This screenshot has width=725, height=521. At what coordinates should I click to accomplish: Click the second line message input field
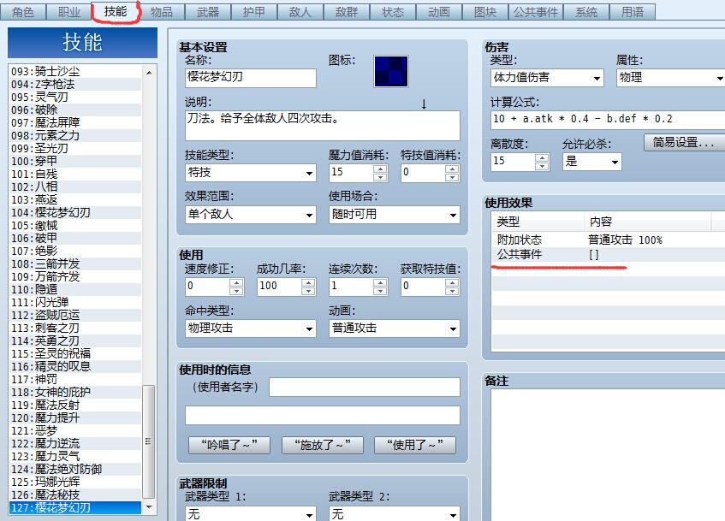click(323, 415)
